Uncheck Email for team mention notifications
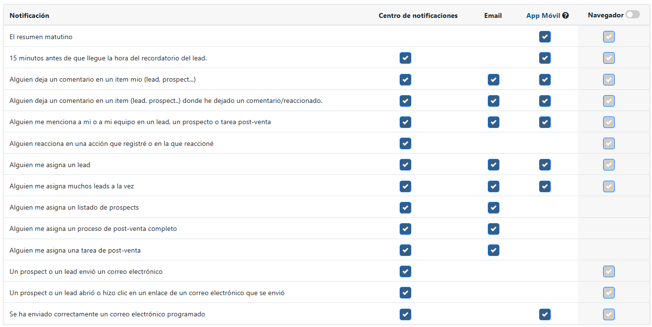The width and height of the screenshot is (652, 327). pyautogui.click(x=494, y=122)
